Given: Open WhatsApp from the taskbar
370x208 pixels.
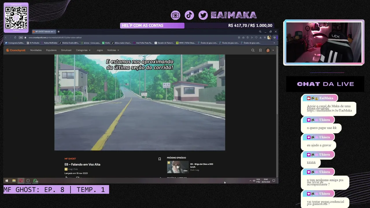Looking at the screenshot, I should (35, 181).
